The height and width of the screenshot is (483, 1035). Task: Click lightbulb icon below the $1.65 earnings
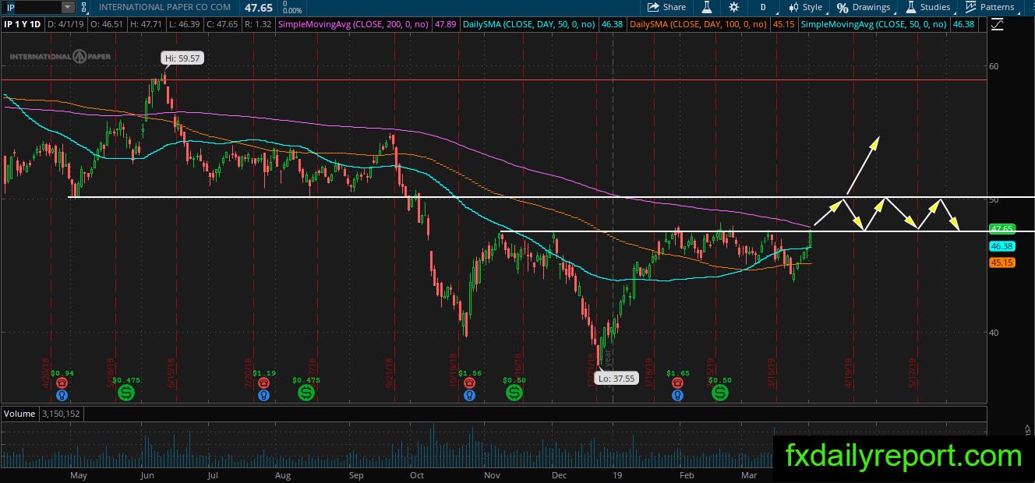tap(678, 395)
